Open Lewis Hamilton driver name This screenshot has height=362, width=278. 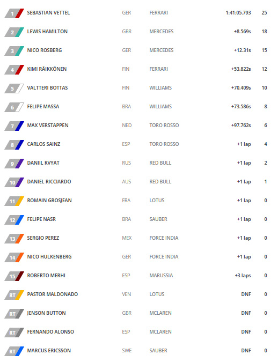click(47, 32)
